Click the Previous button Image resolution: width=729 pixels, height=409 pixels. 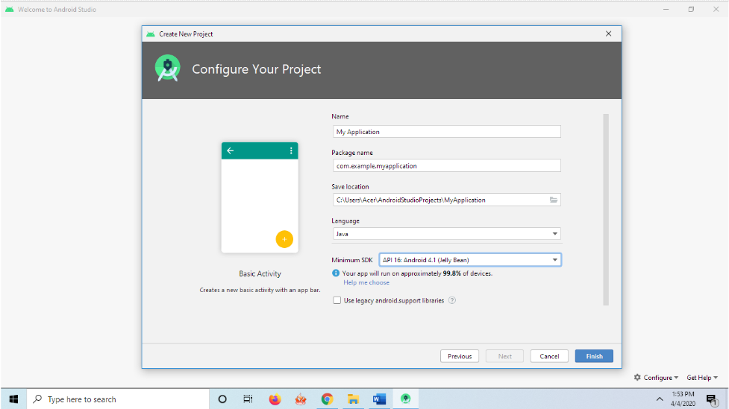coord(460,356)
